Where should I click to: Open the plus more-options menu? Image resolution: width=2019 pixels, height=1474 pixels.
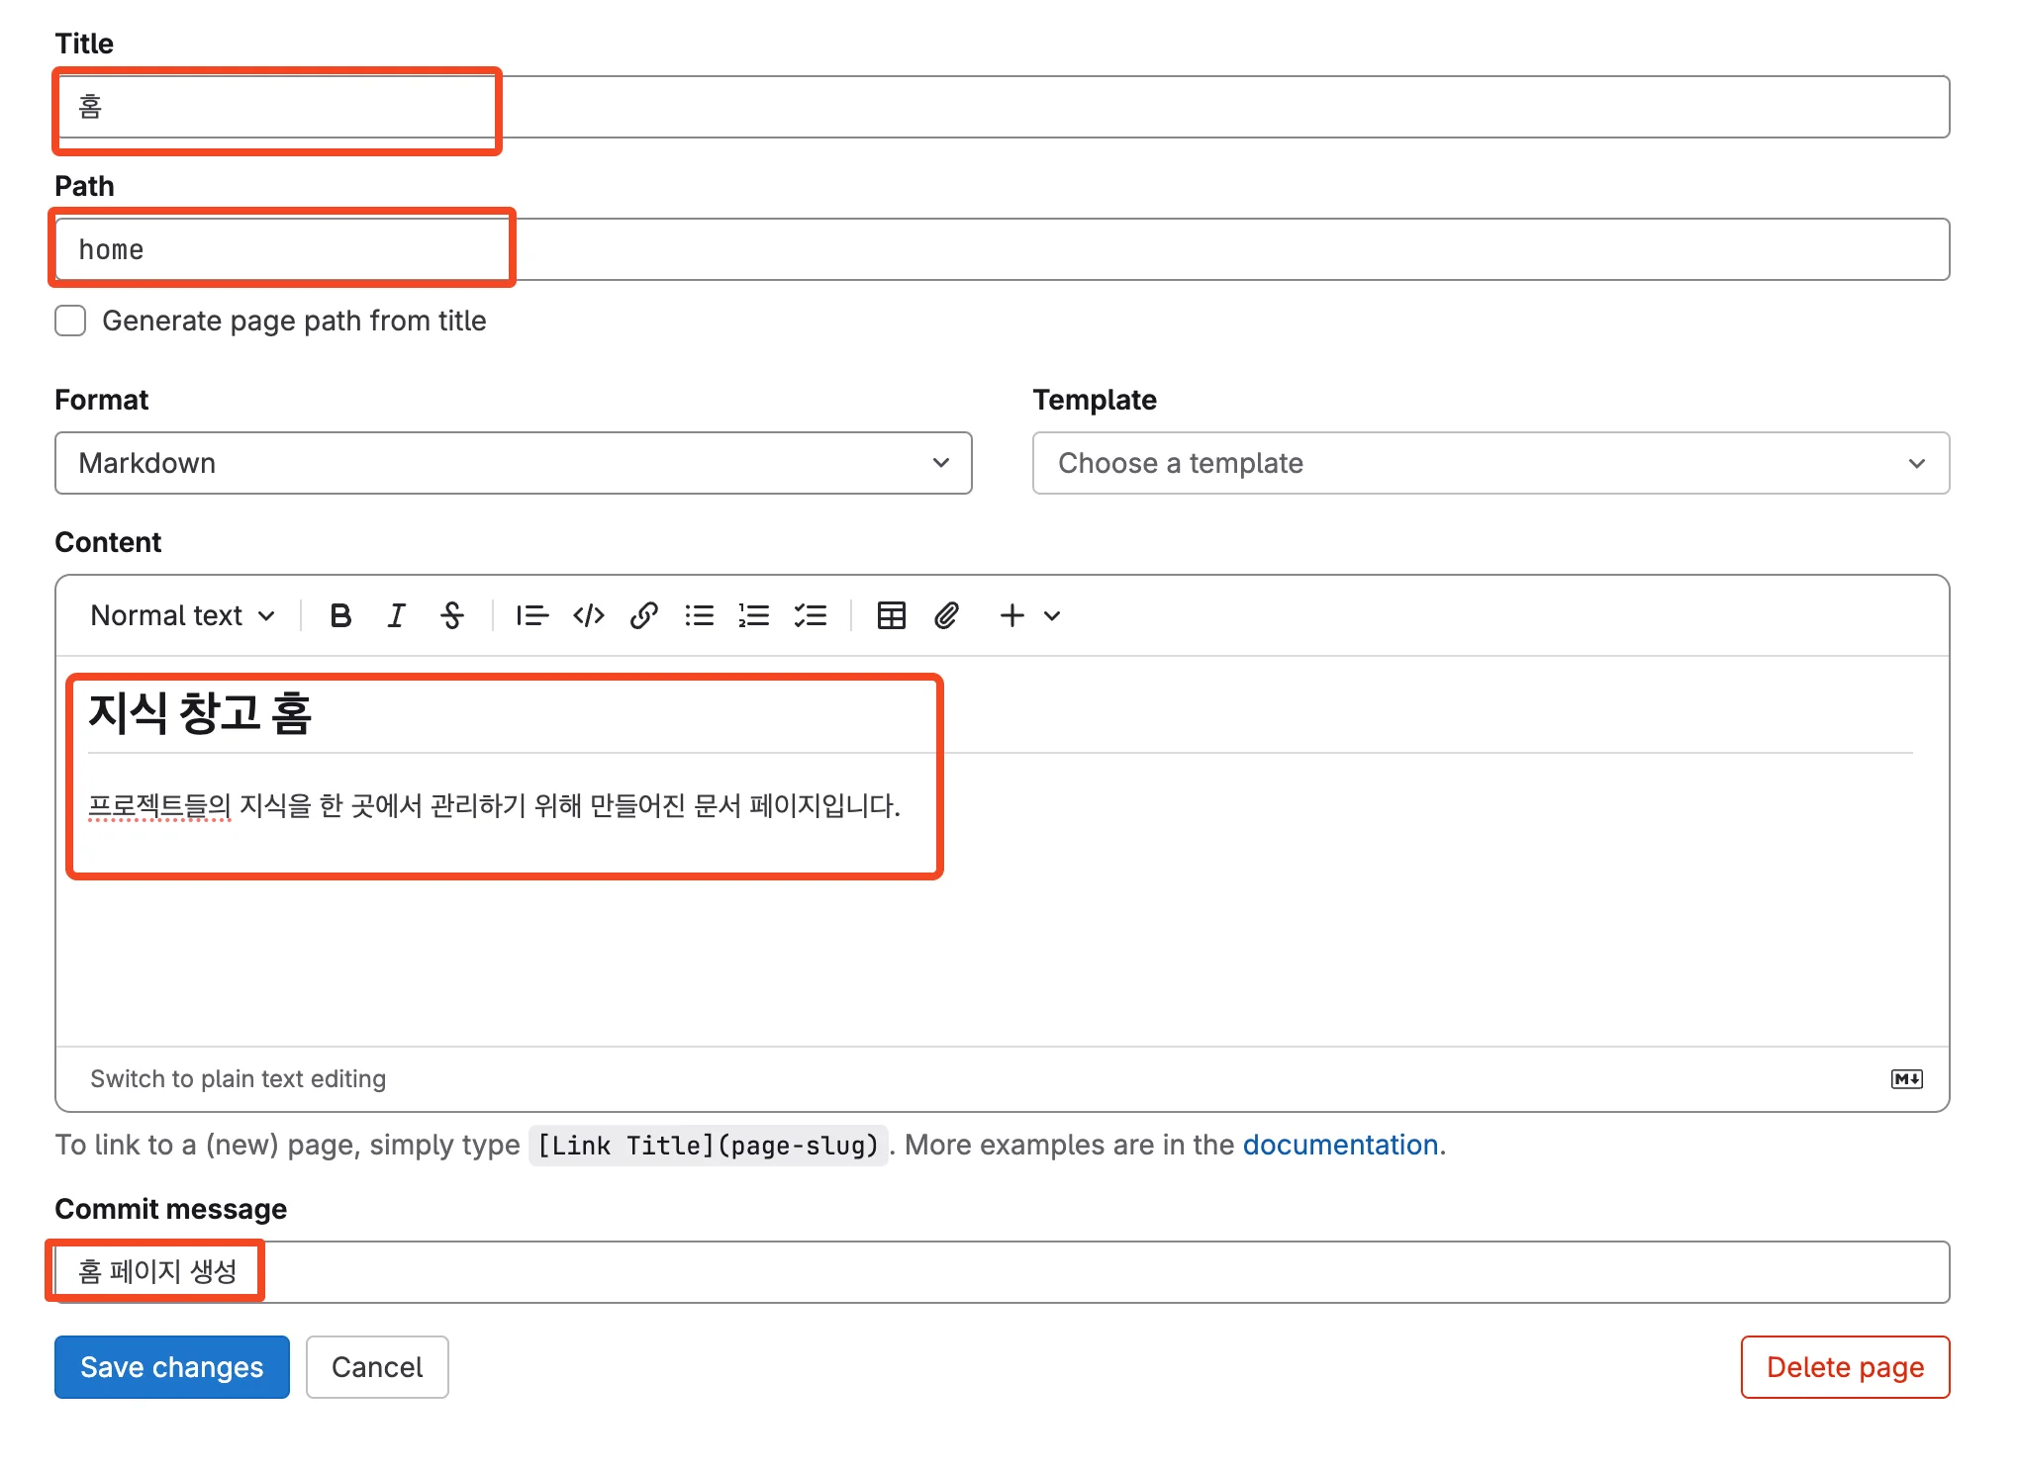pyautogui.click(x=1029, y=615)
